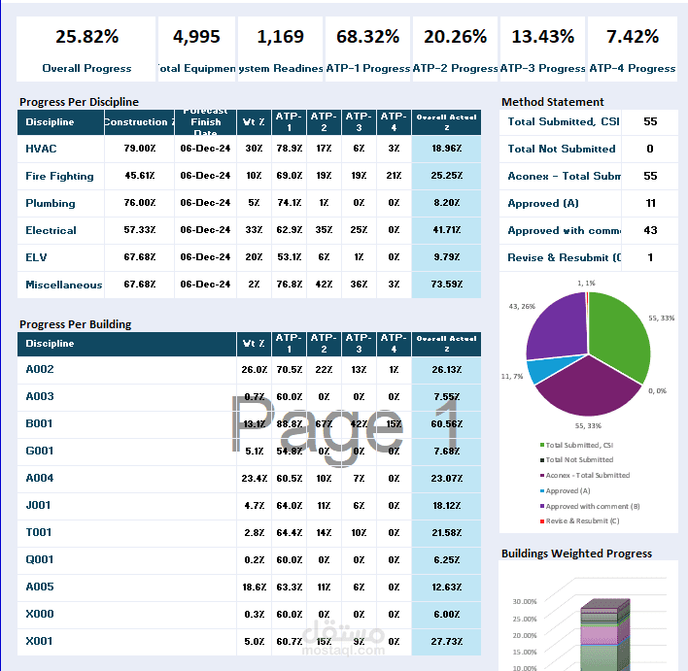This screenshot has width=688, height=671.
Task: Click Plumbing overall actual 8.20%
Action: (446, 203)
